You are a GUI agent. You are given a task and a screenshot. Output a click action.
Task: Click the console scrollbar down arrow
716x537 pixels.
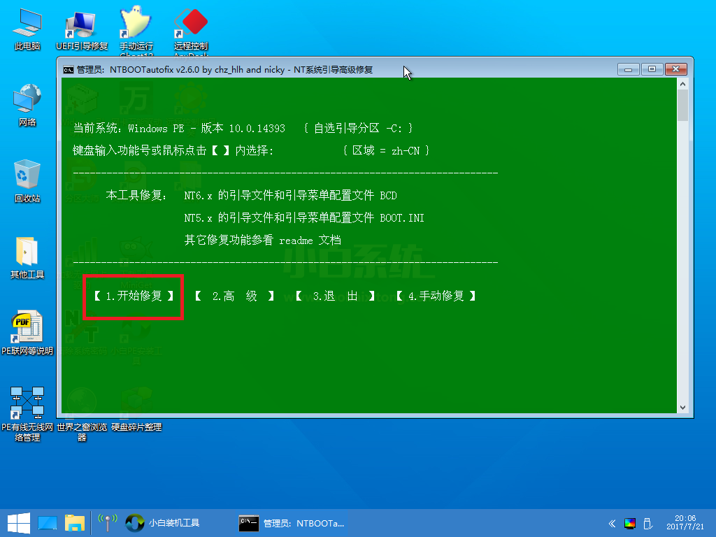(682, 408)
